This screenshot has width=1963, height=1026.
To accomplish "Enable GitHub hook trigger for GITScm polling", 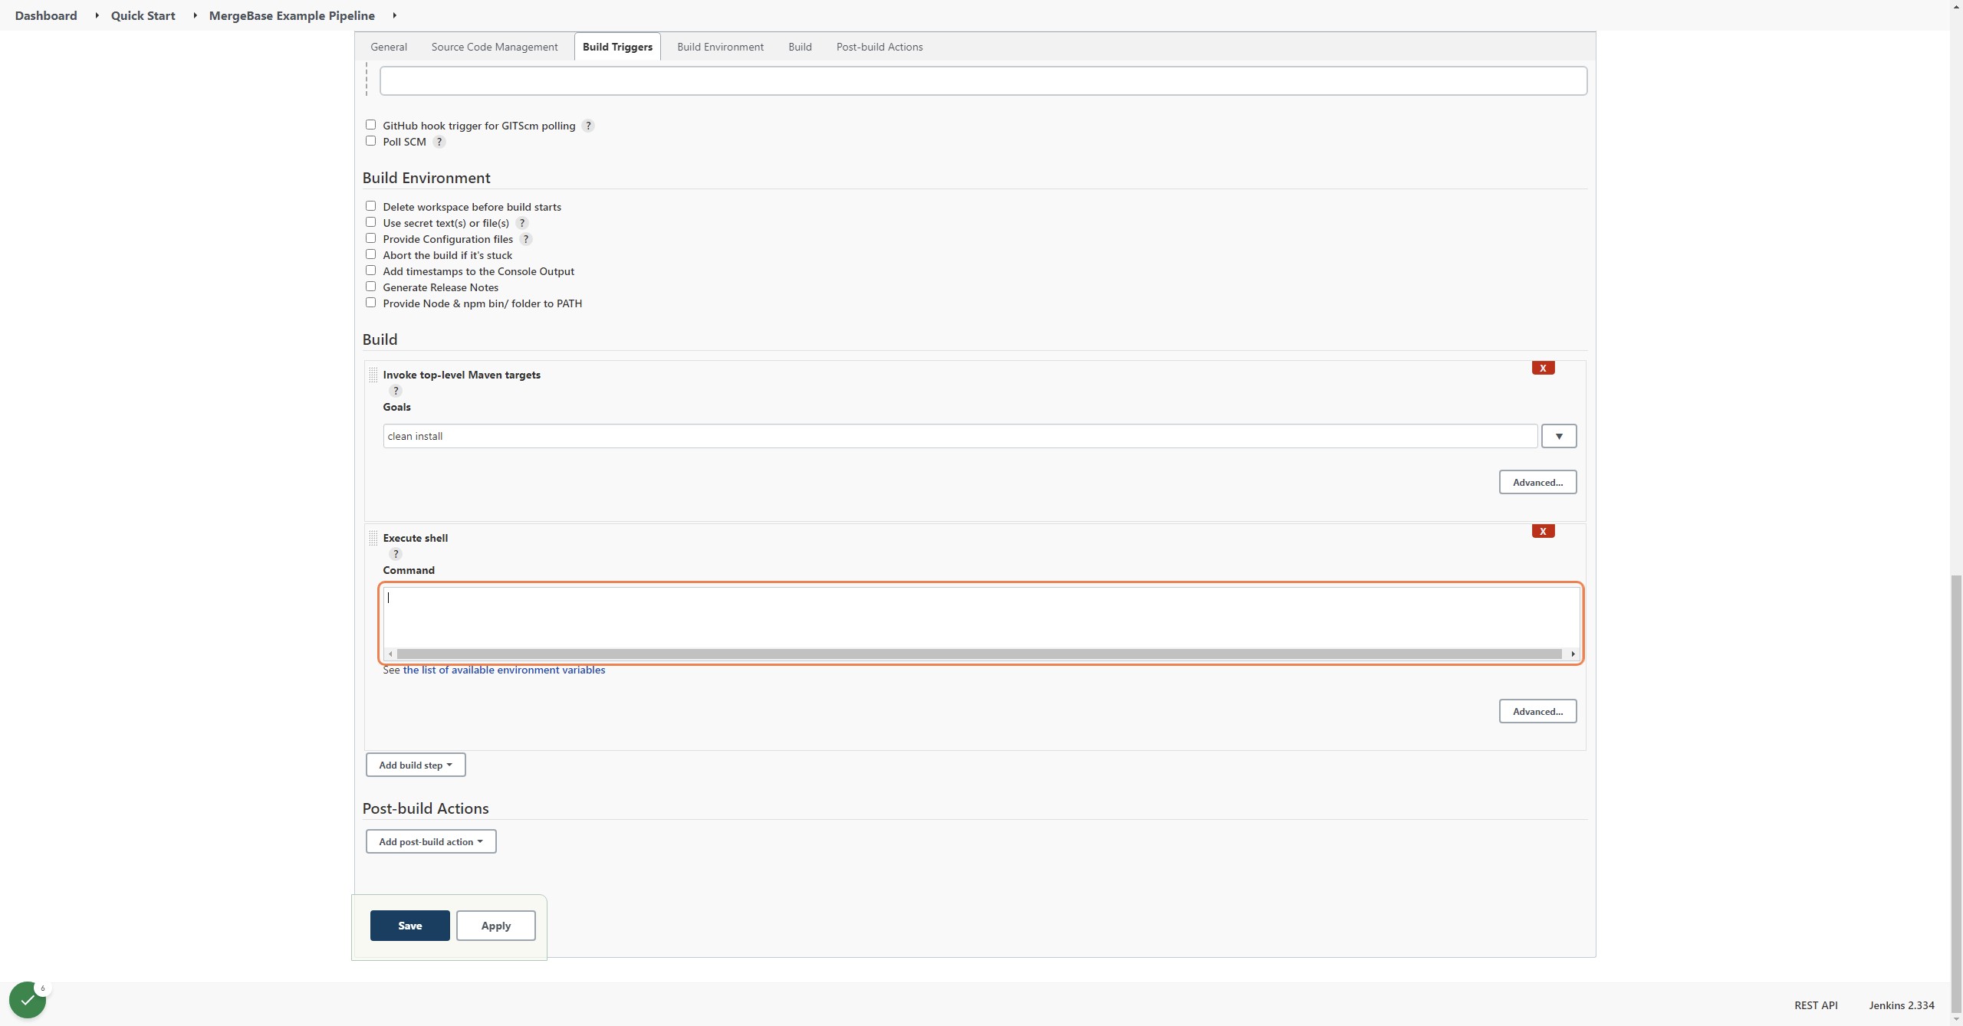I will coord(370,124).
